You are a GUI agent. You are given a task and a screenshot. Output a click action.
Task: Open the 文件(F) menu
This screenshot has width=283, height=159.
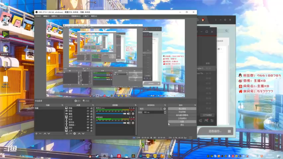[x=38, y=16]
